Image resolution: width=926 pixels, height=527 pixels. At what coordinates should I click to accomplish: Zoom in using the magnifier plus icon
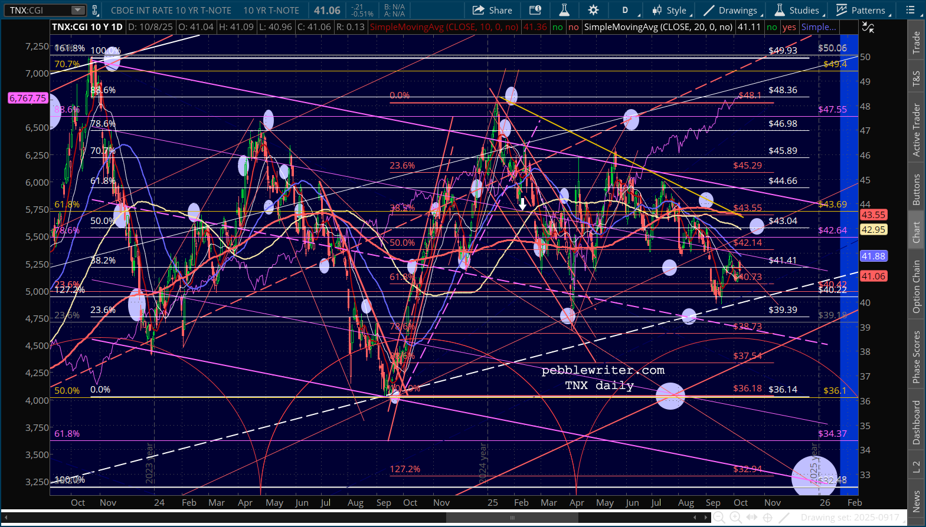735,518
